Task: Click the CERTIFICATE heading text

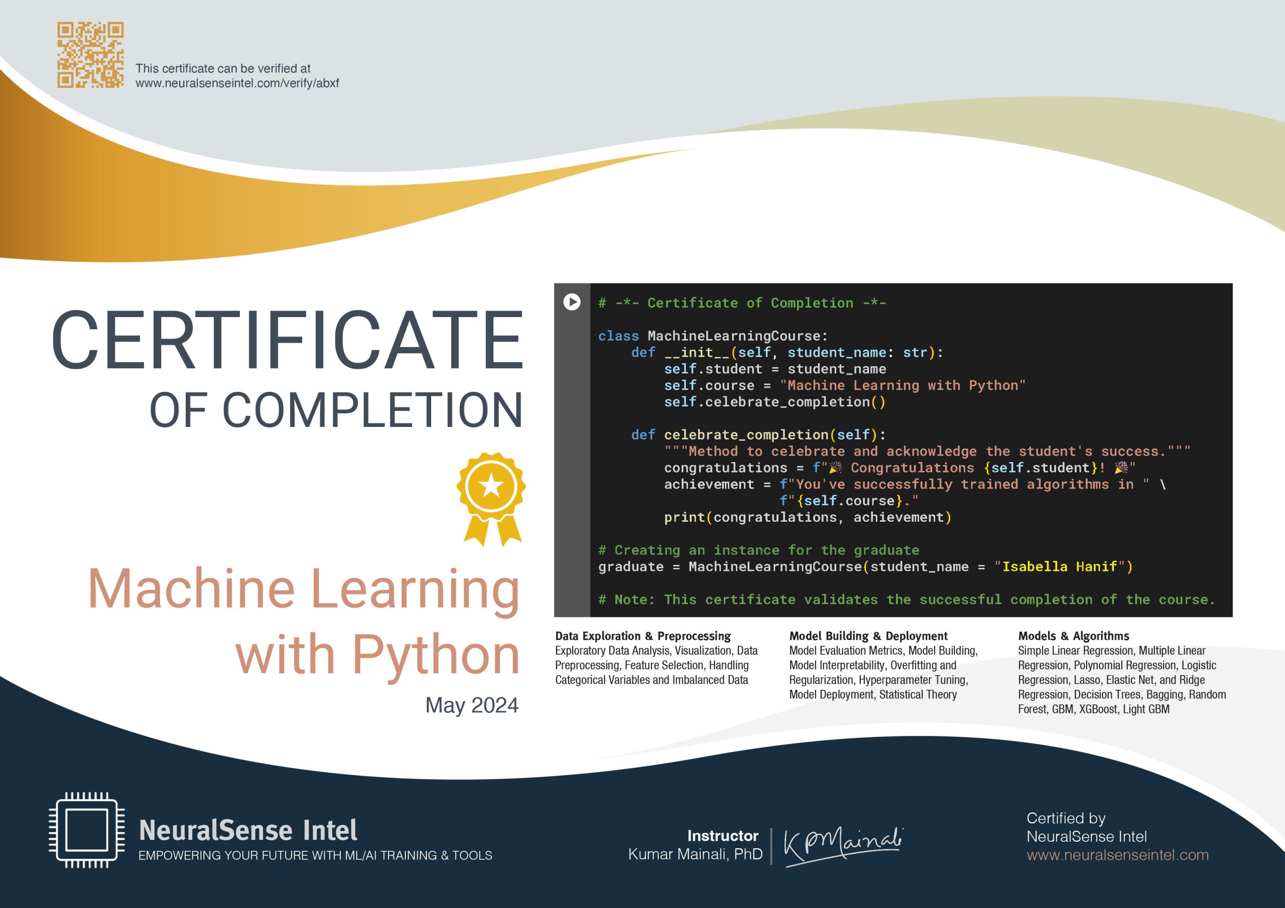Action: [x=288, y=341]
